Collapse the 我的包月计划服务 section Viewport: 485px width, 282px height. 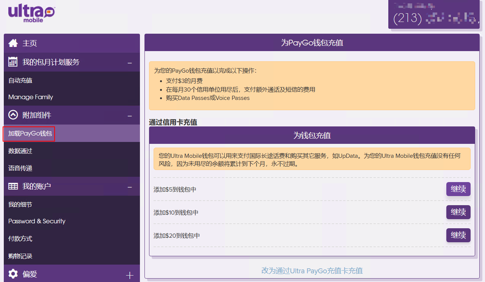pos(130,63)
